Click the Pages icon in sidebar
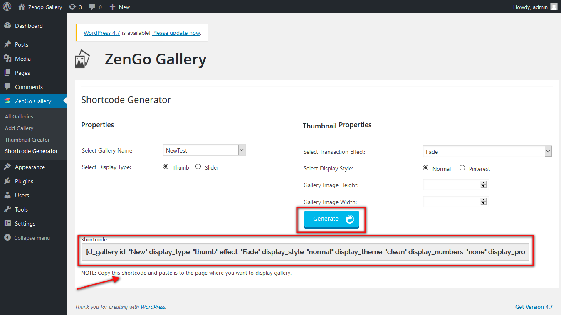Screen dimensions: 561x315 coord(7,73)
